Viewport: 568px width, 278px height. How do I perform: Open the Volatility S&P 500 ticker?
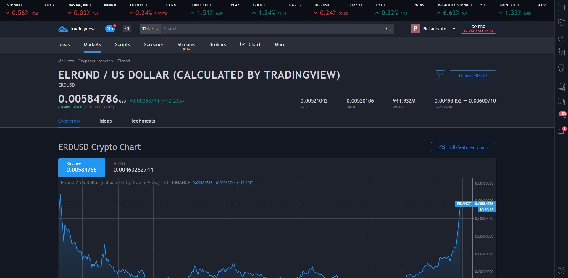(x=461, y=9)
